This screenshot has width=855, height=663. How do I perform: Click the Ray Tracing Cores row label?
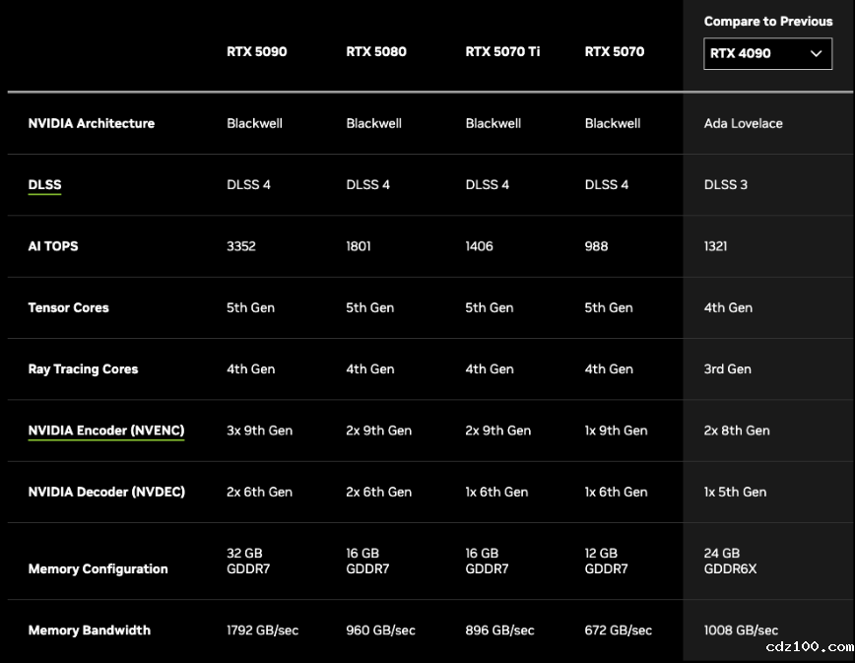click(83, 369)
